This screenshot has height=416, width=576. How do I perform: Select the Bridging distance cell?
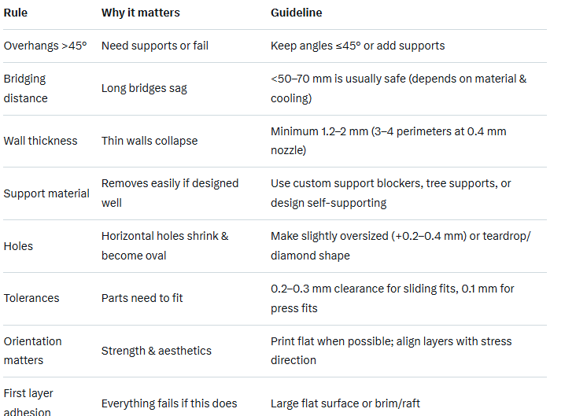pos(26,88)
